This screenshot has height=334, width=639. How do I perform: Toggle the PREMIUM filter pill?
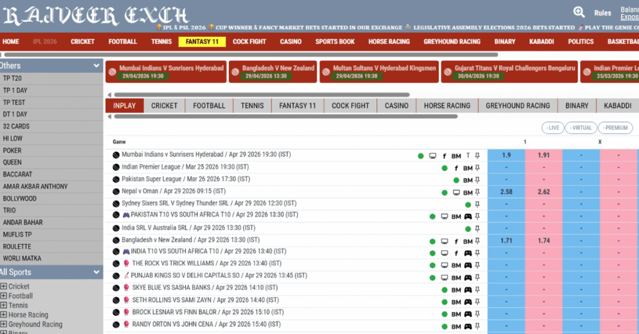click(x=615, y=128)
